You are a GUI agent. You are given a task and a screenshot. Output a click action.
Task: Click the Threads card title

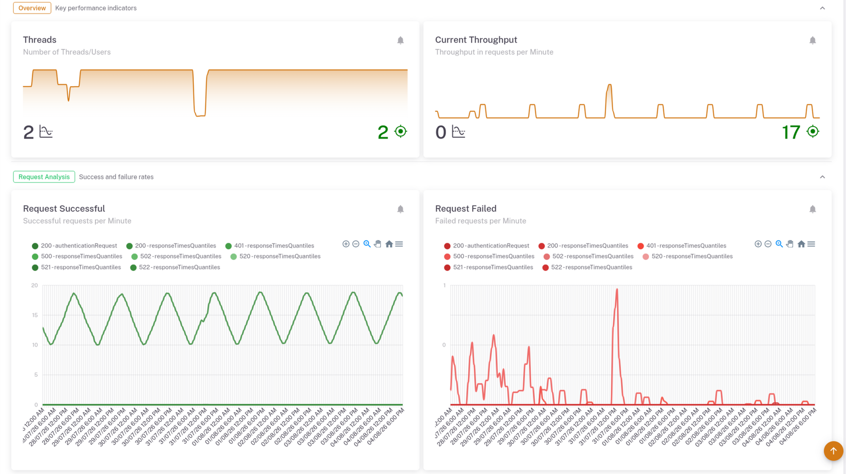click(40, 40)
